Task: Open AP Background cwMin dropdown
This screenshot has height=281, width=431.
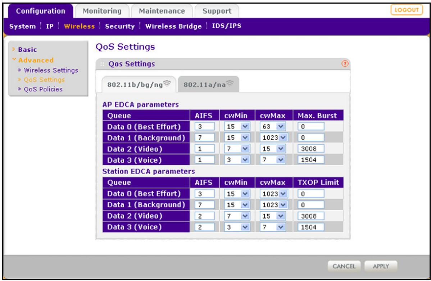Action: point(237,137)
